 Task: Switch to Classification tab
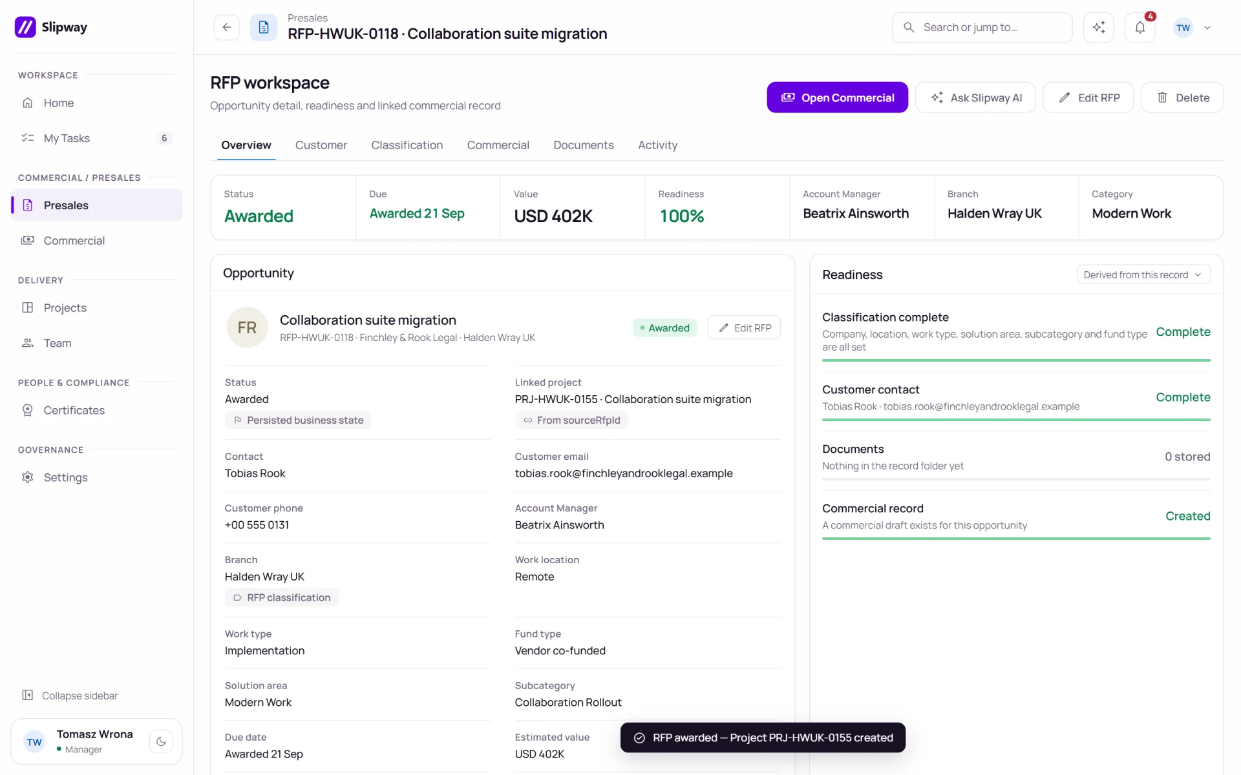[407, 145]
